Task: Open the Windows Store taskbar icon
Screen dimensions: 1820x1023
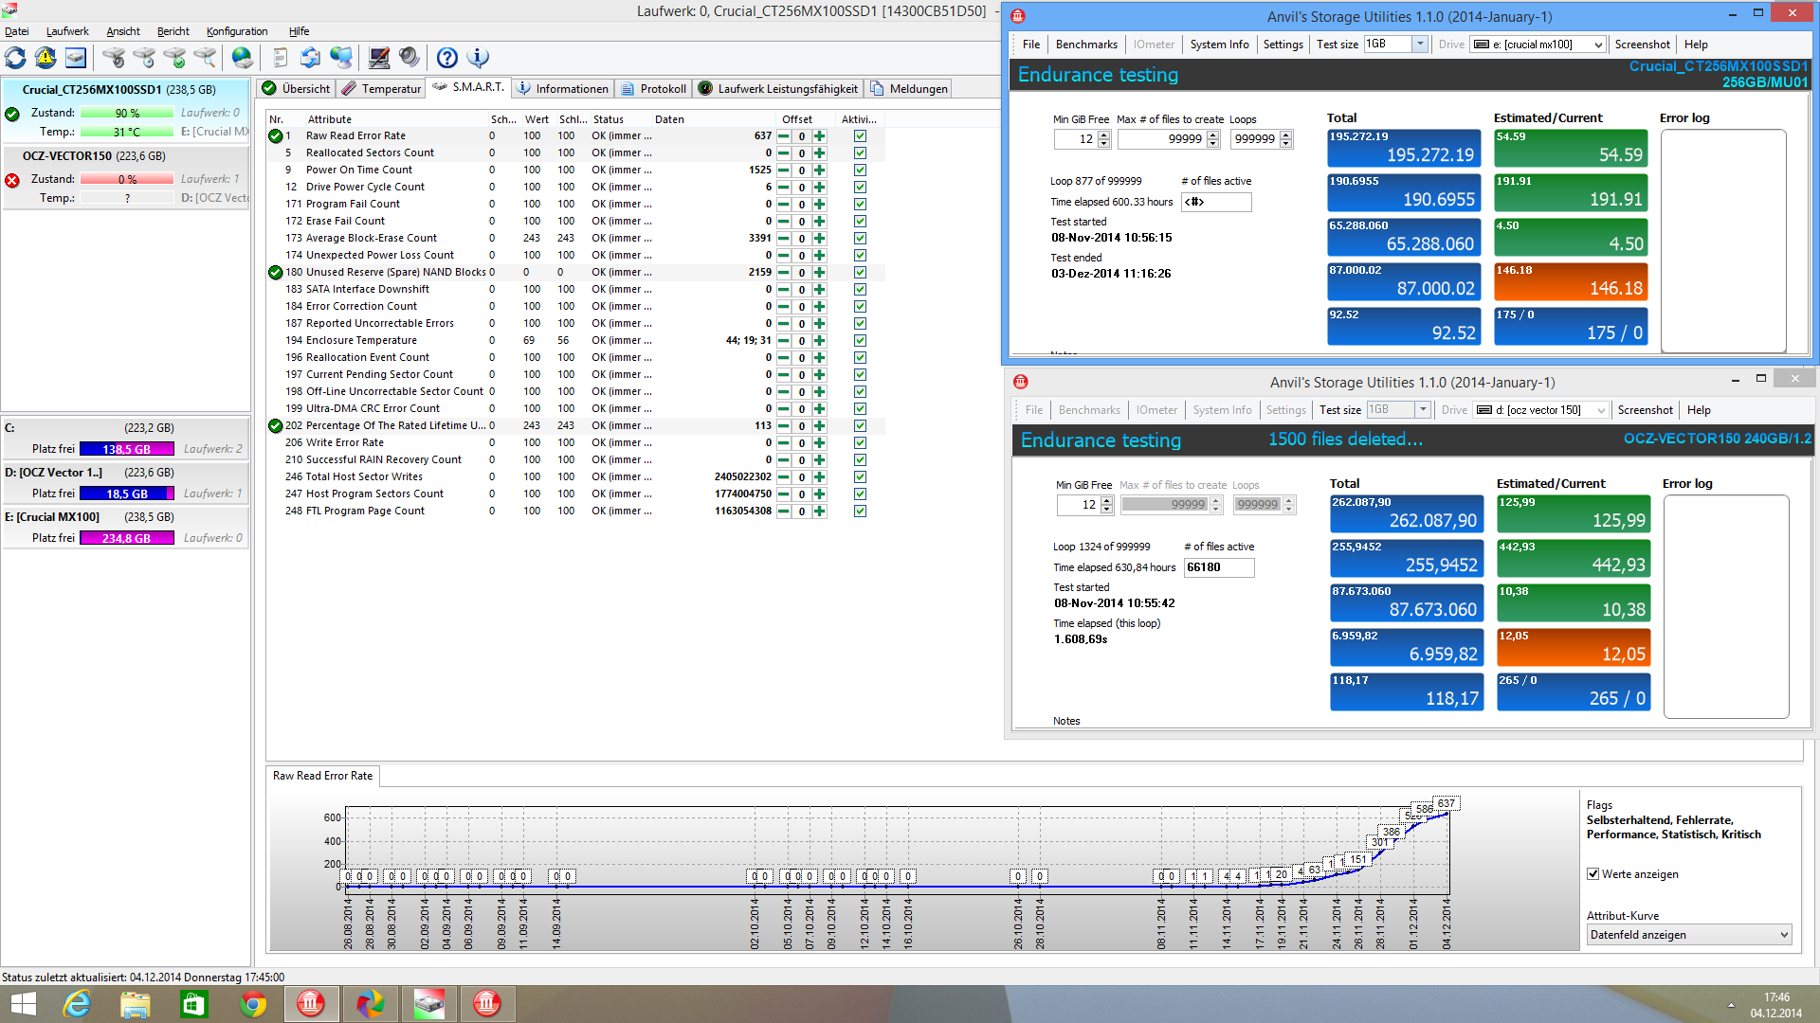Action: [193, 1003]
